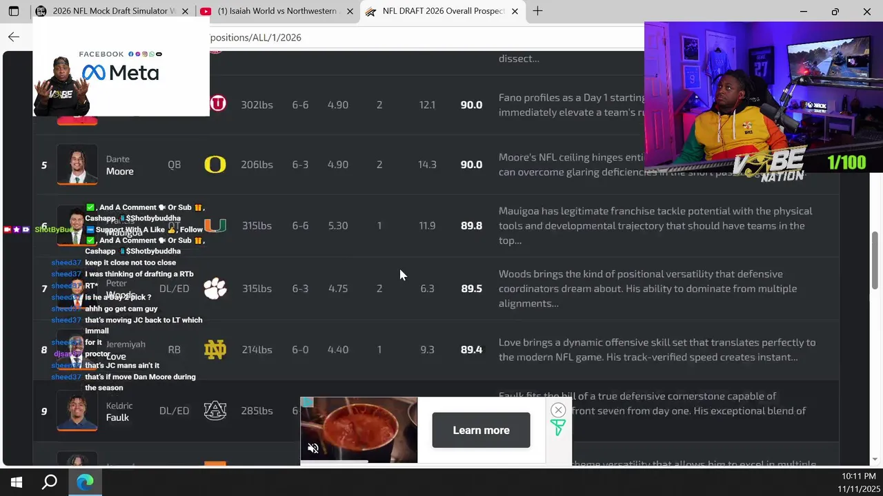Click the Auburn logo in Keldric Faulk's row
Screen dimensions: 883x496
(215, 411)
